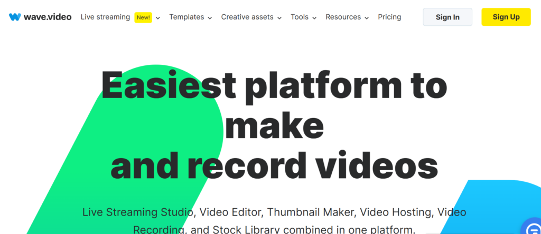Viewport: 541px width, 234px height.
Task: Click the wave.video brand name text
Action: [48, 17]
